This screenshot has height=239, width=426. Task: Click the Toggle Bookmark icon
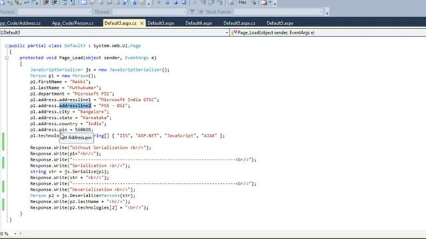click(x=84, y=3)
